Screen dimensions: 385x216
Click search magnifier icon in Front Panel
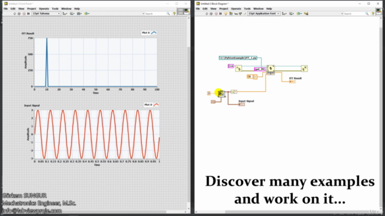[x=168, y=14]
